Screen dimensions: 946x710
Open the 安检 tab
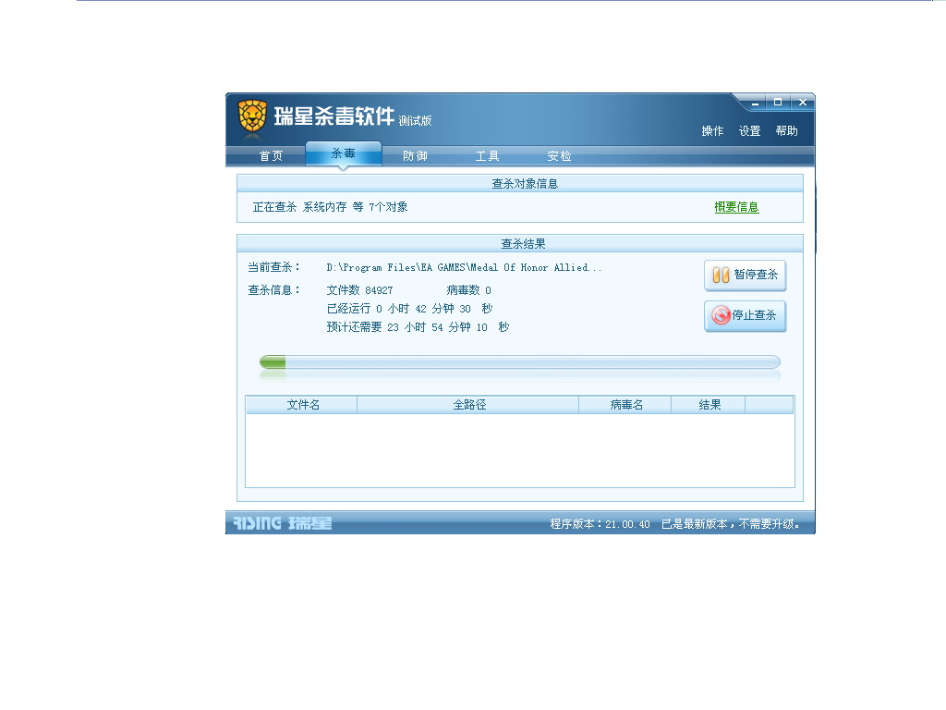pyautogui.click(x=559, y=155)
